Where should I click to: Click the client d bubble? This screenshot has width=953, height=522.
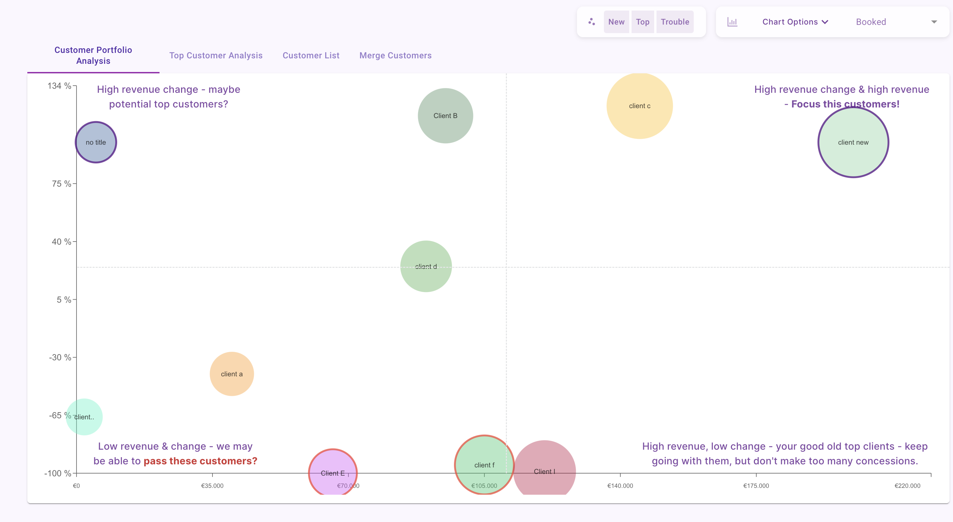(426, 267)
